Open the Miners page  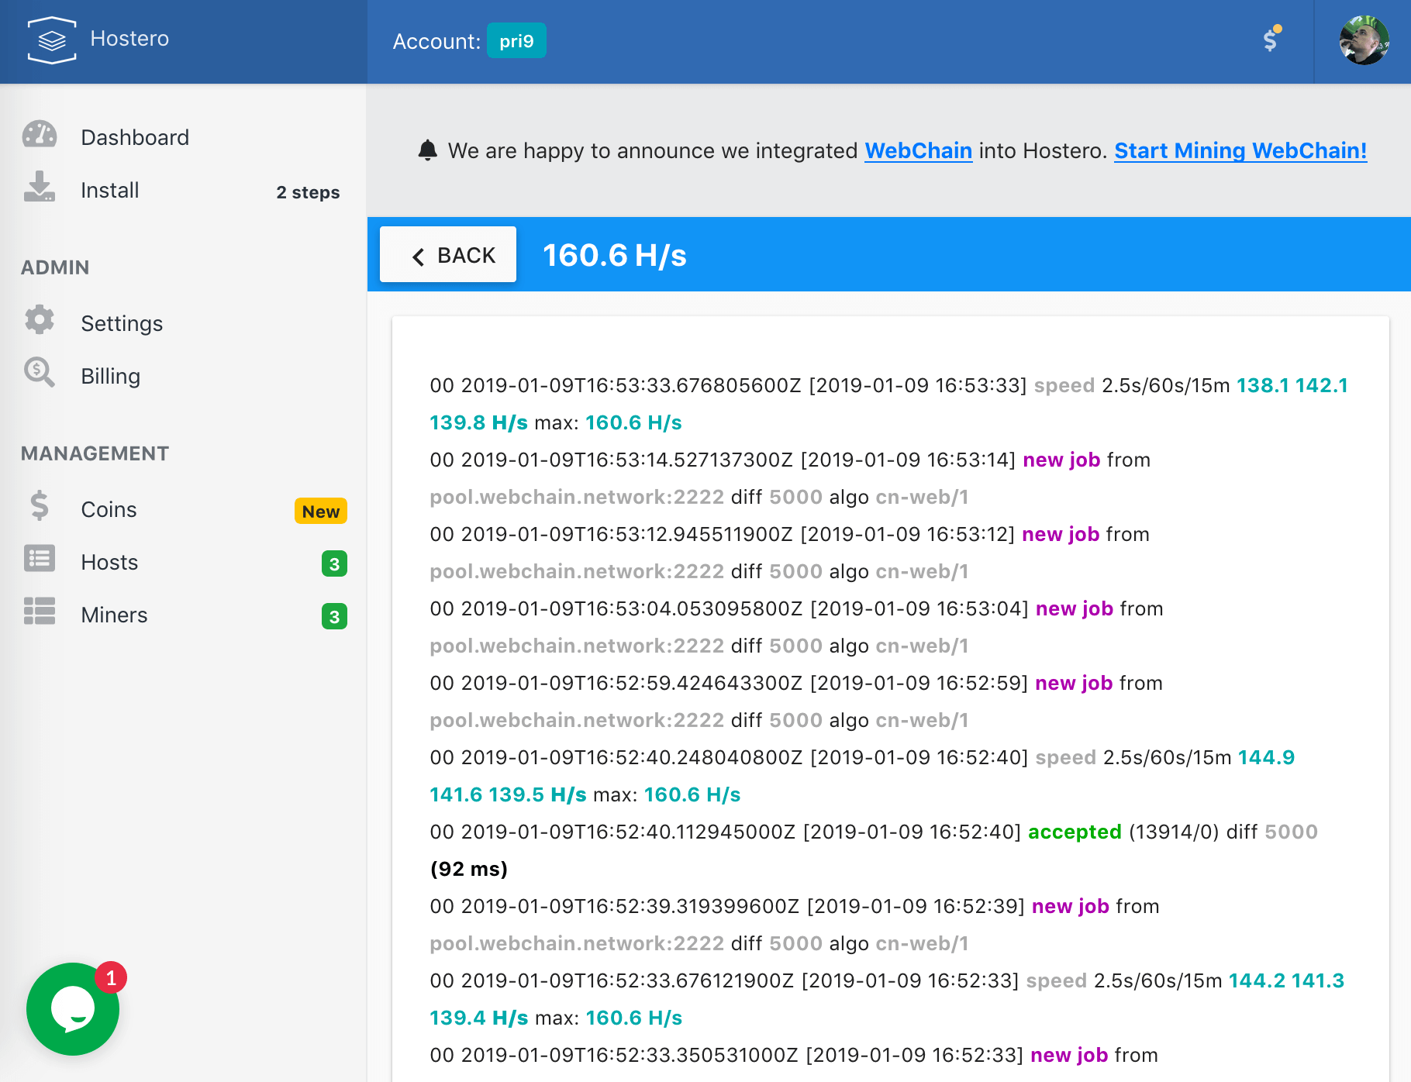click(x=114, y=615)
